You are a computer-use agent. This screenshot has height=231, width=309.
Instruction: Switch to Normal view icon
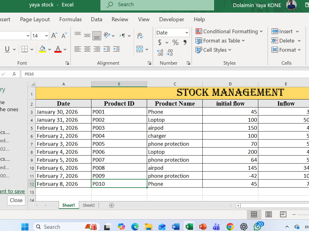(x=254, y=214)
